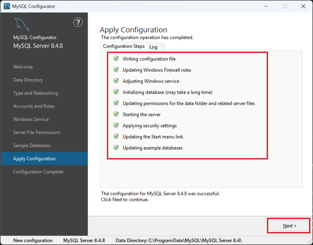Click green checkmark beside Applying security settings
313x245 pixels.
click(x=116, y=125)
